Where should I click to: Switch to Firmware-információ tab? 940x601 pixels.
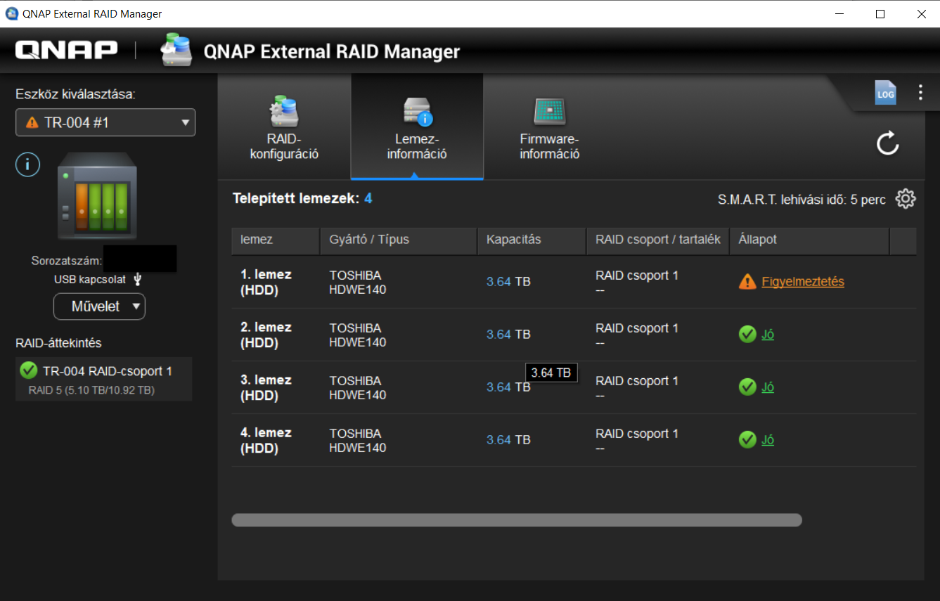(x=549, y=127)
